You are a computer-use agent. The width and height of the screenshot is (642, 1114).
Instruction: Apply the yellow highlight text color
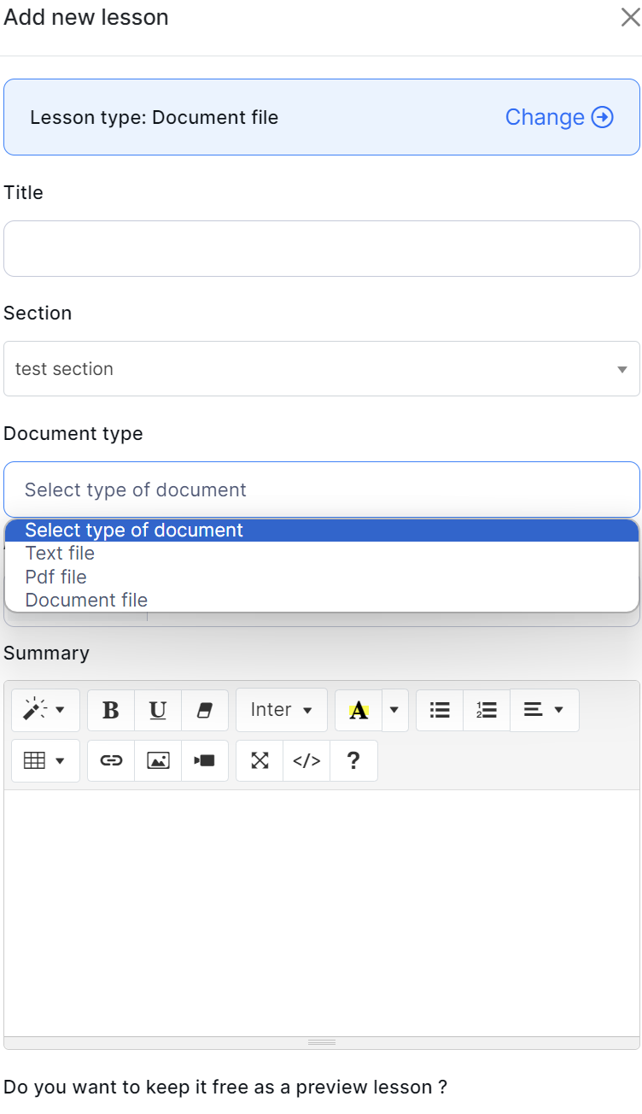click(x=359, y=710)
